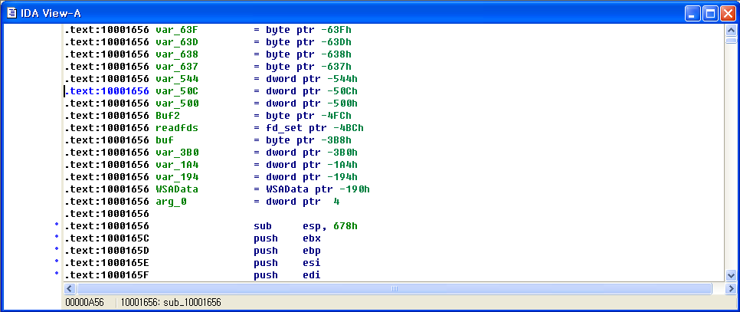Click the 'push esi' instruction
Screen dimensions: 740x312
click(287, 263)
